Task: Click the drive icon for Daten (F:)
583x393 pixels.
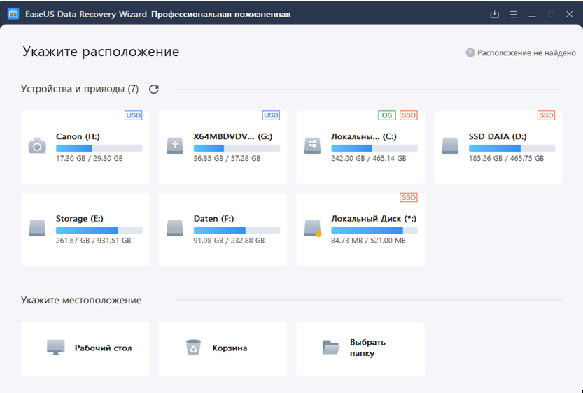Action: 175,228
